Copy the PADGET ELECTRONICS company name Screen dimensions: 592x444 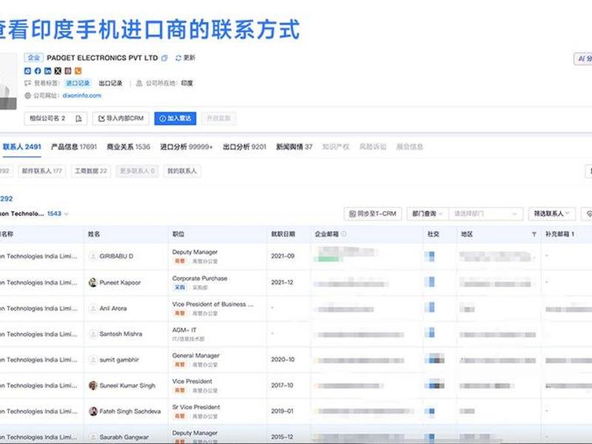point(164,58)
